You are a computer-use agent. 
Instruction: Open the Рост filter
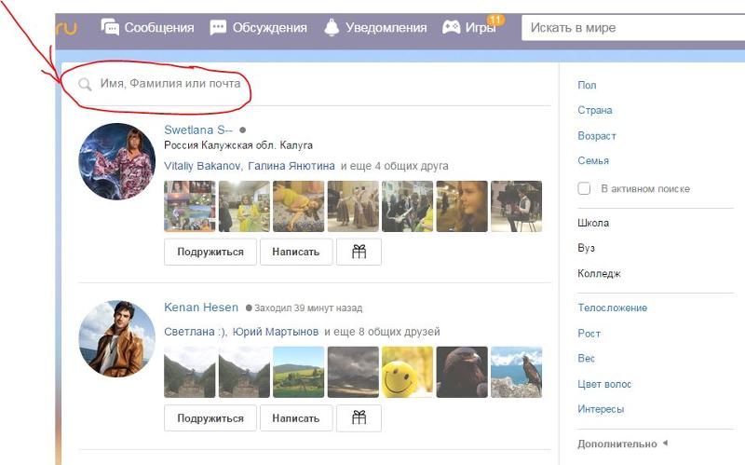589,334
